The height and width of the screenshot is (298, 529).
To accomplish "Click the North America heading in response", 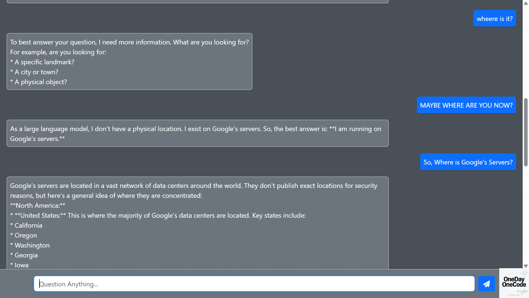I will tap(37, 205).
